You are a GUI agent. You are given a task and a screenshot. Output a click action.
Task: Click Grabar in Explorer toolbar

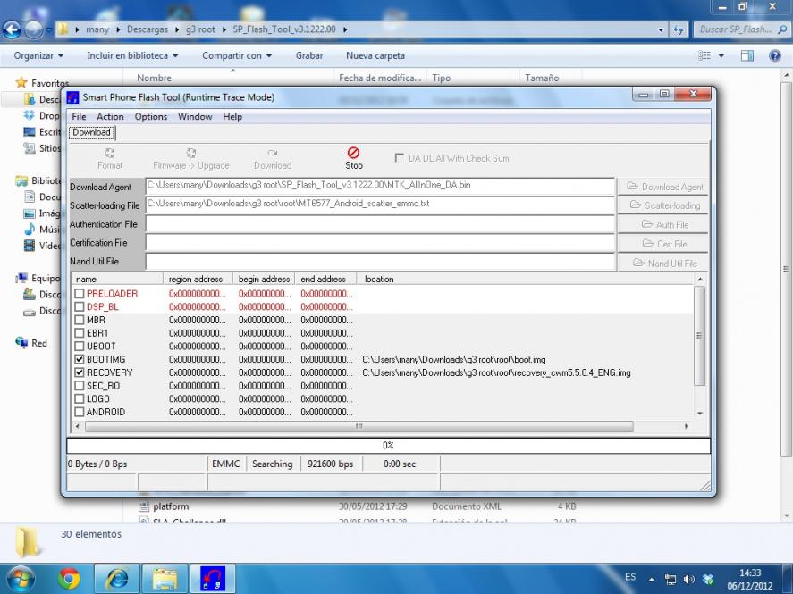coord(309,55)
